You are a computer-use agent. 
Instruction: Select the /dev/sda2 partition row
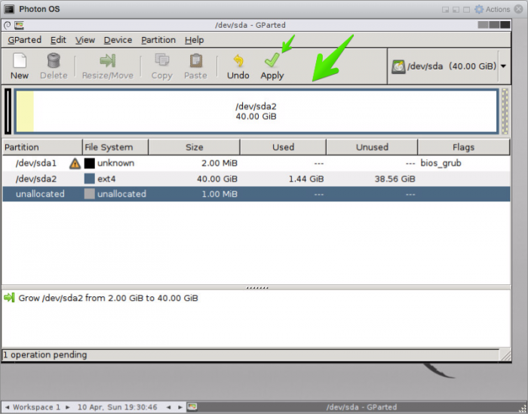pos(256,179)
